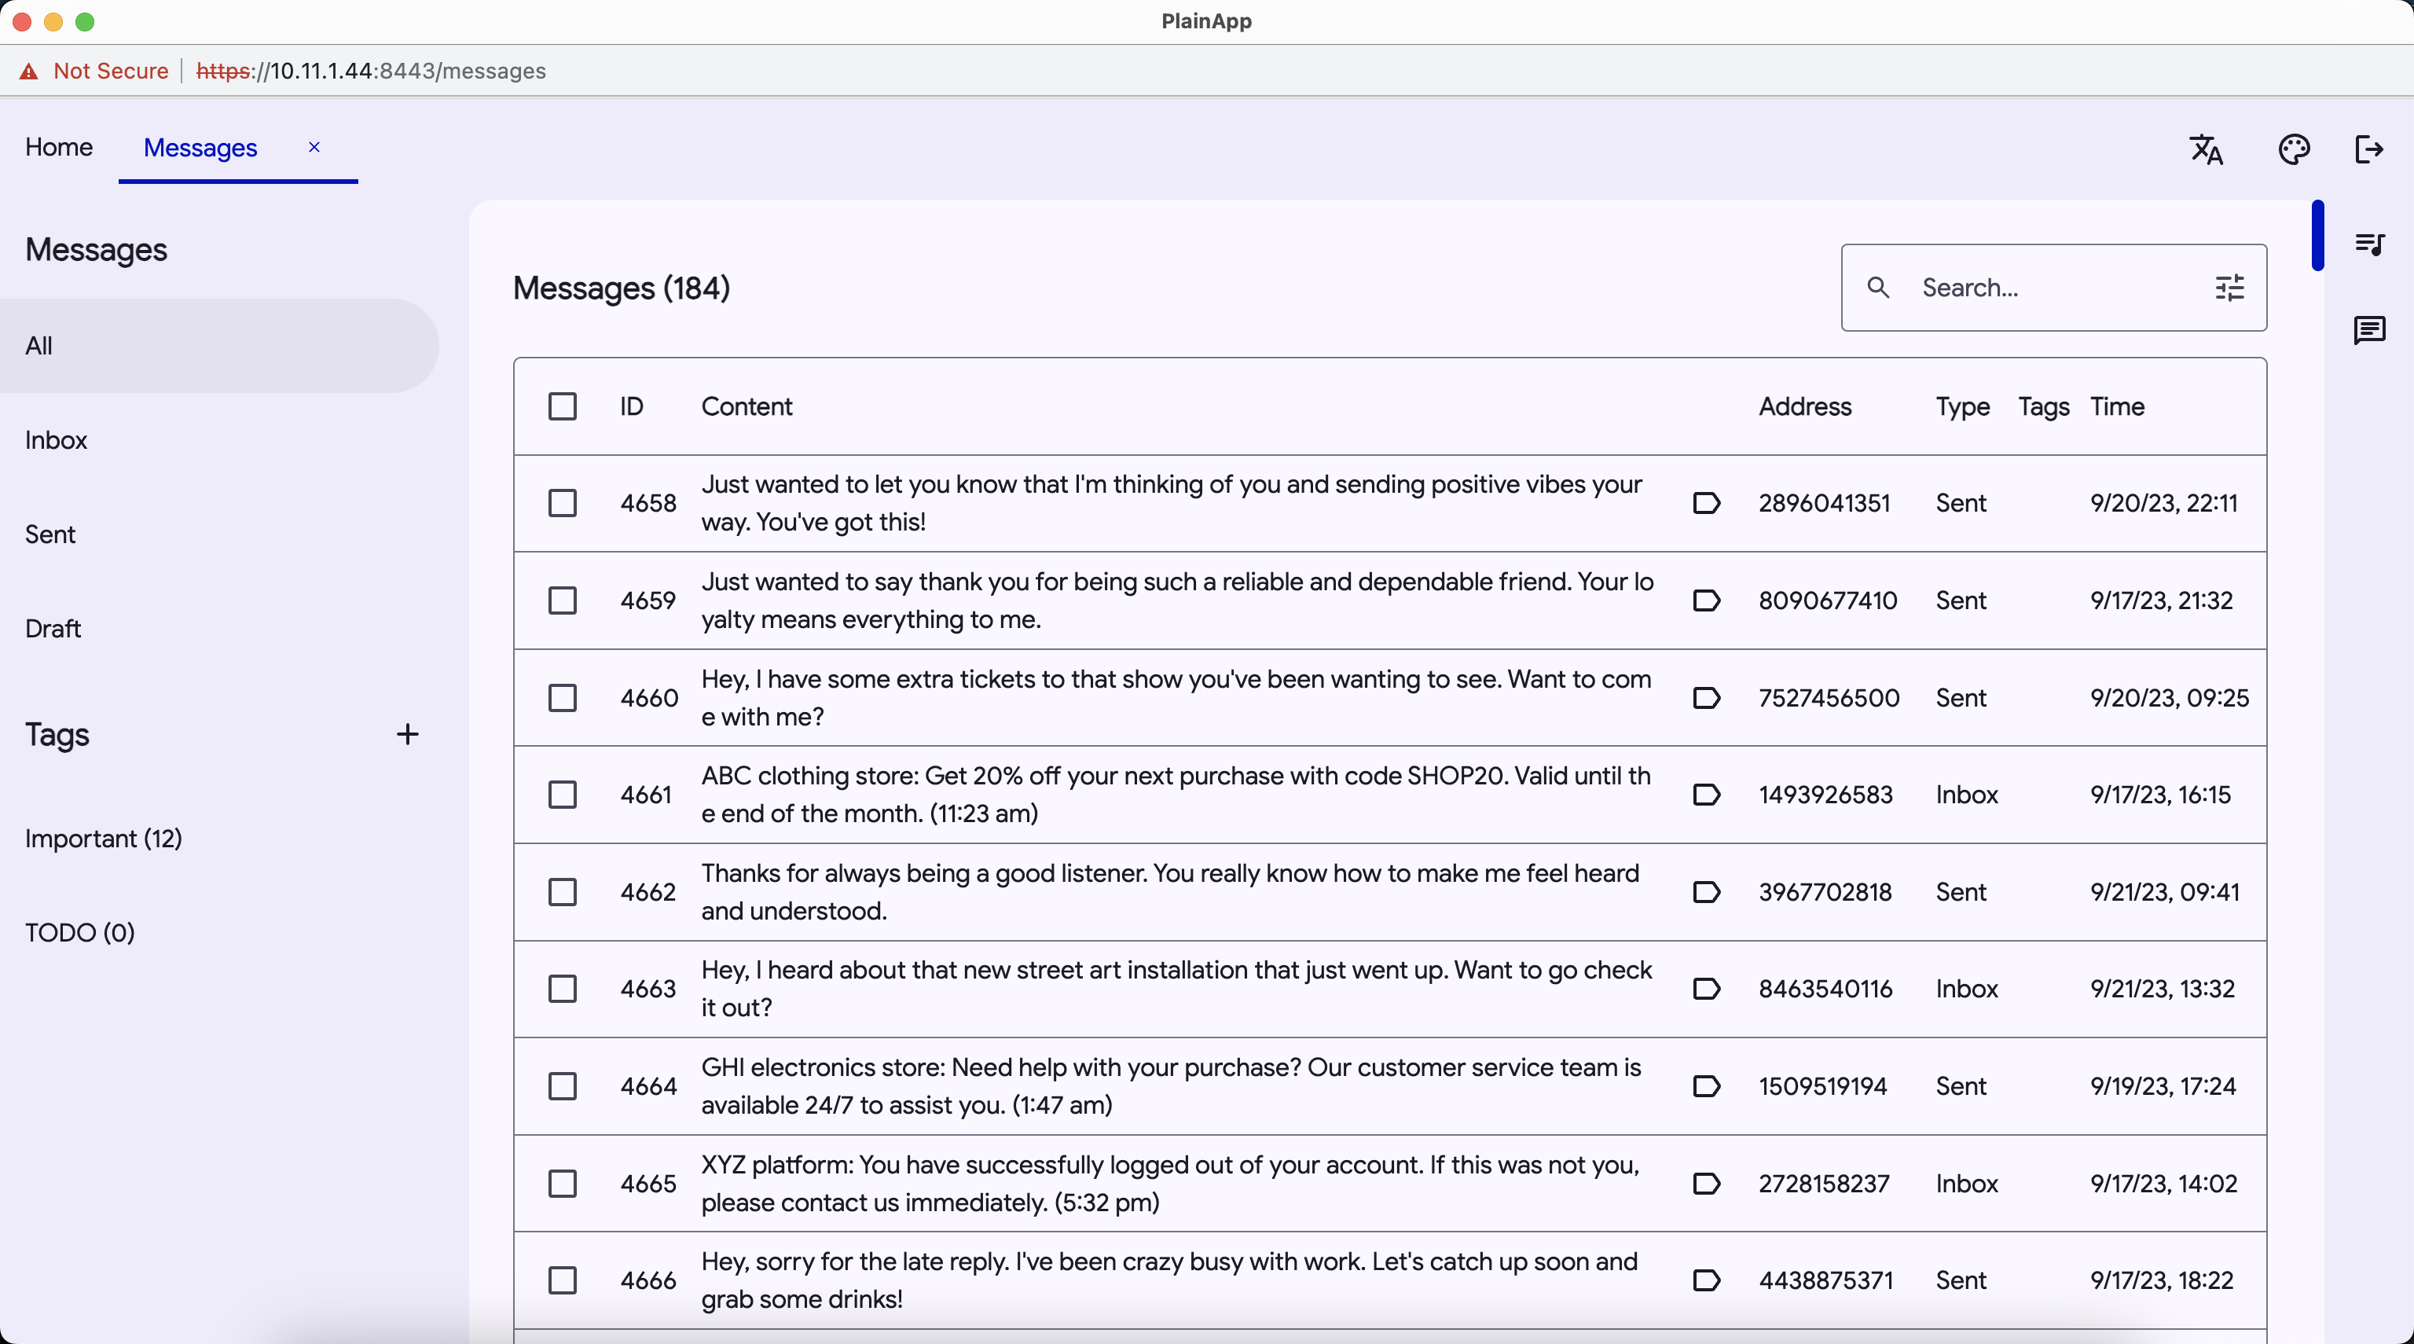Open the chat panel icon

(2369, 330)
